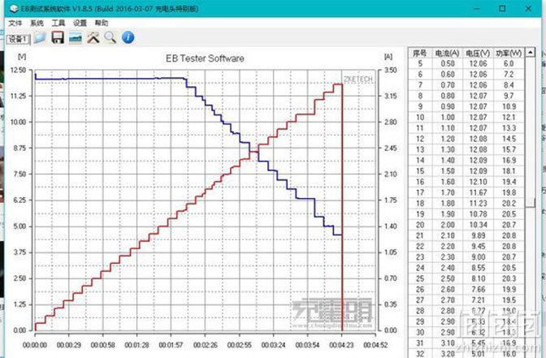Open the 帮助 menu
The width and height of the screenshot is (546, 358).
[102, 23]
